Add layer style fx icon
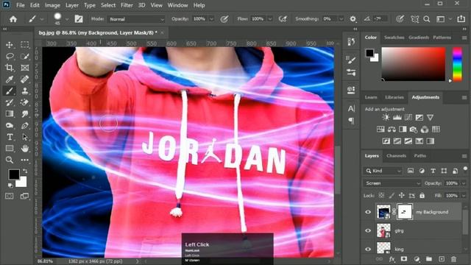The height and width of the screenshot is (265, 471). (x=392, y=258)
